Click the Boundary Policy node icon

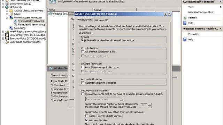[7, 39]
